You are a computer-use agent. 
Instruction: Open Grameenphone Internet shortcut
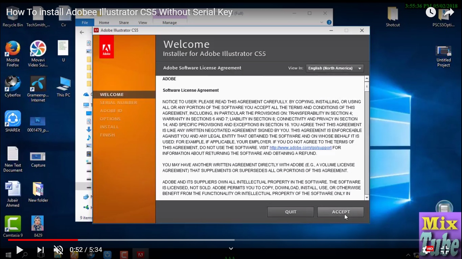click(x=38, y=89)
